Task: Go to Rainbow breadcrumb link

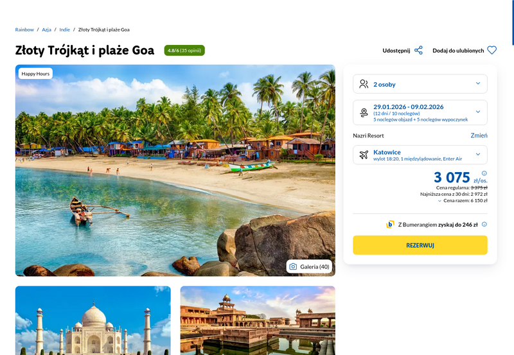Action: point(24,30)
